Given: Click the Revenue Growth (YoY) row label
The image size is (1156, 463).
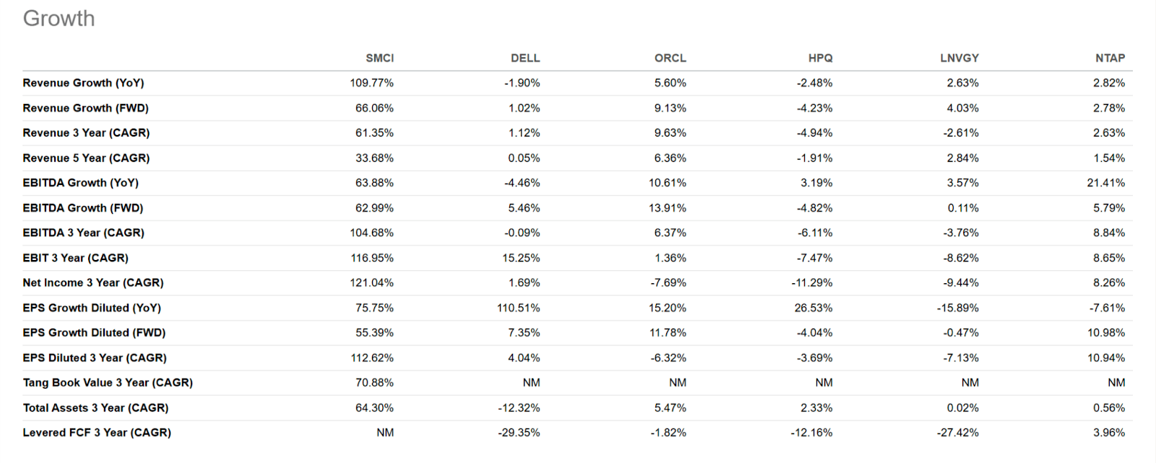Looking at the screenshot, I should tap(83, 83).
